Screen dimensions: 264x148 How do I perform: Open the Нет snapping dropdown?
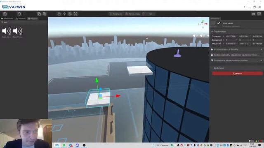pos(148,14)
